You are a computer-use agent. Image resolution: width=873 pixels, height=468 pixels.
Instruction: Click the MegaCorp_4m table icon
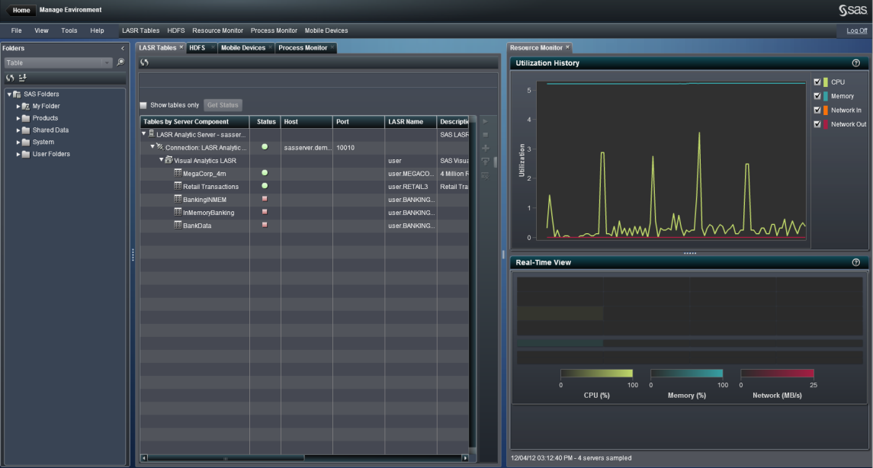click(x=178, y=173)
